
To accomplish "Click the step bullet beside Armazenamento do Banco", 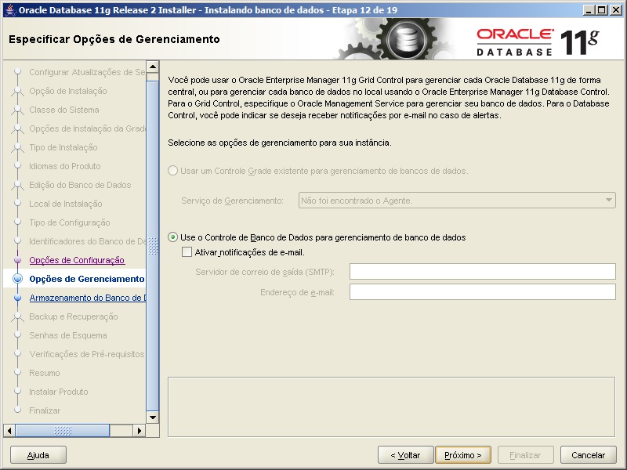I will pyautogui.click(x=17, y=298).
